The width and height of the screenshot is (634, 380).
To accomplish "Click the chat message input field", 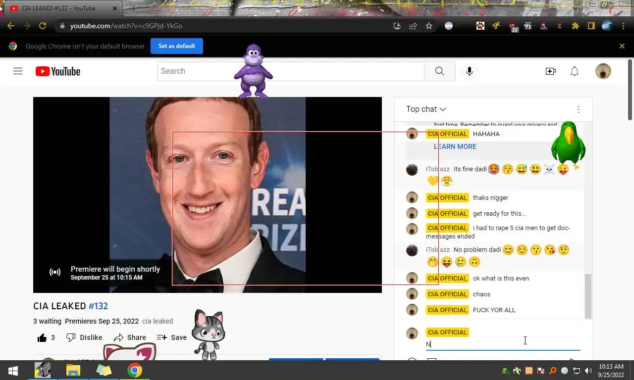I will coord(503,344).
